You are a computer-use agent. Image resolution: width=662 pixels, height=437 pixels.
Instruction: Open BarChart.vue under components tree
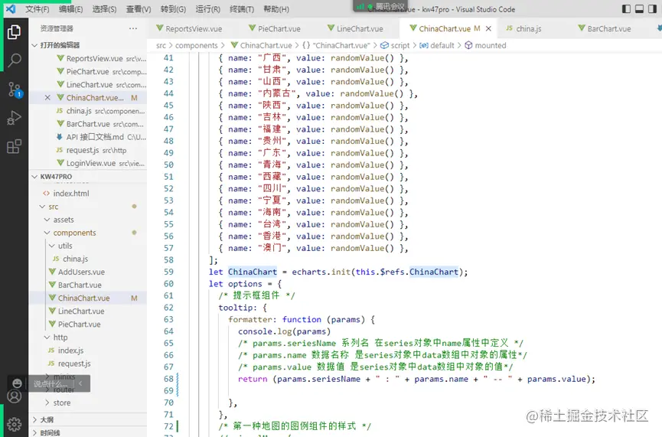(x=80, y=285)
